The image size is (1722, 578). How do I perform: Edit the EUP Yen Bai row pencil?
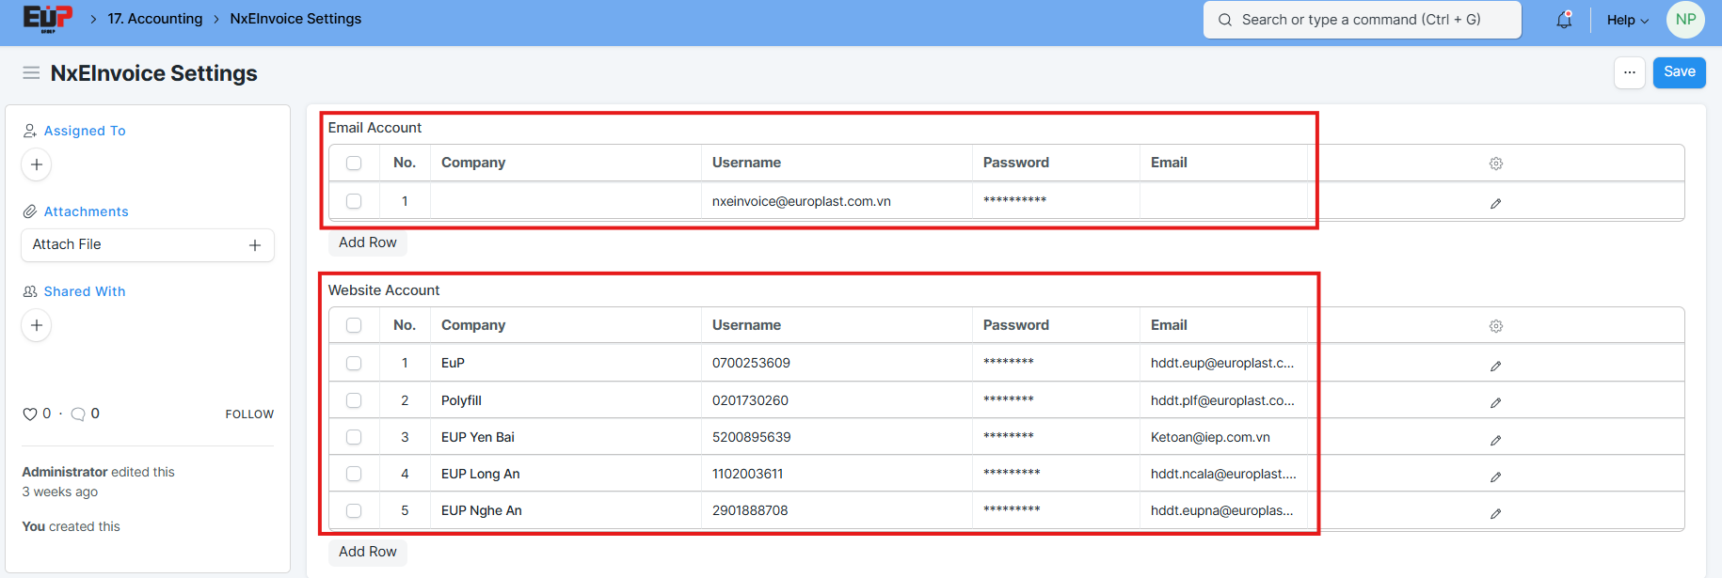[1495, 440]
